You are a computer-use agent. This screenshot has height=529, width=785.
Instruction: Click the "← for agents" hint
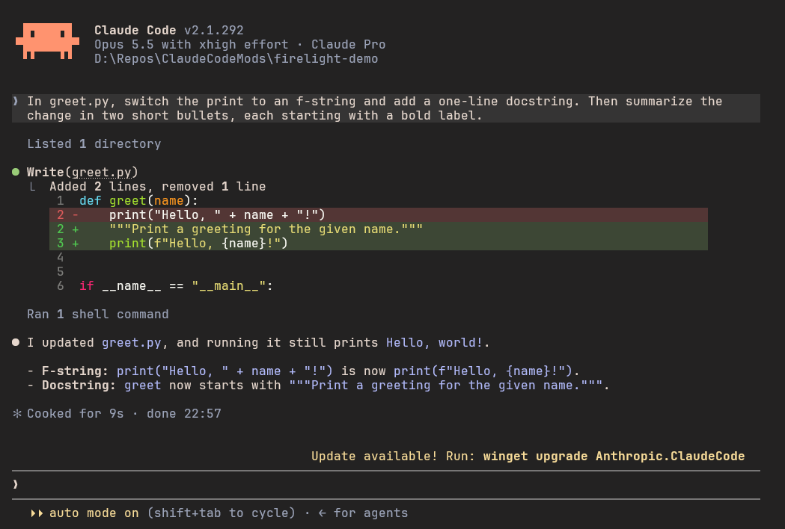[x=363, y=513]
